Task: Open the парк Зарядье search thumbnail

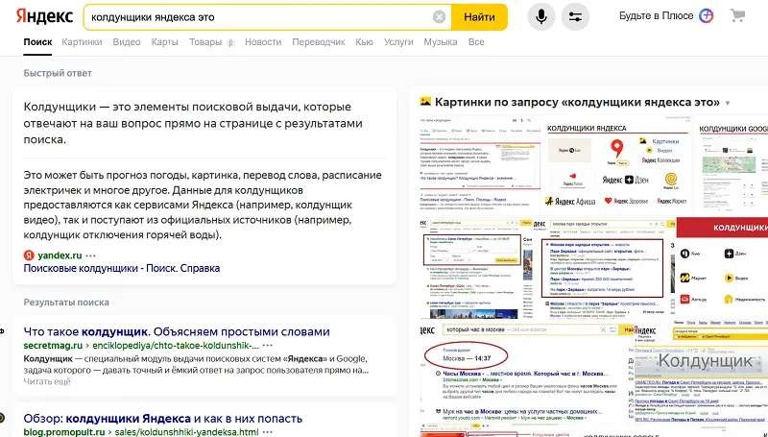Action: point(606,269)
